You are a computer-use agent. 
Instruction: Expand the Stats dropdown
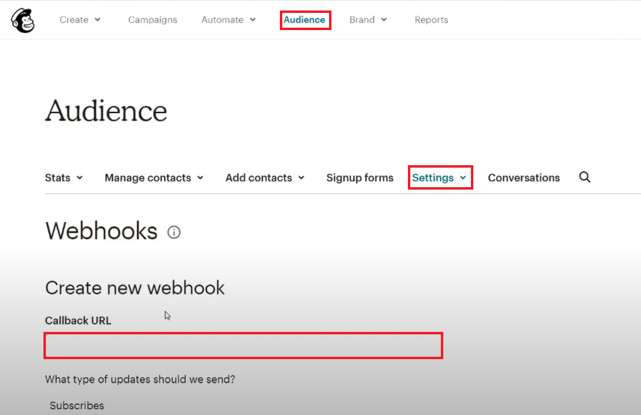(64, 178)
